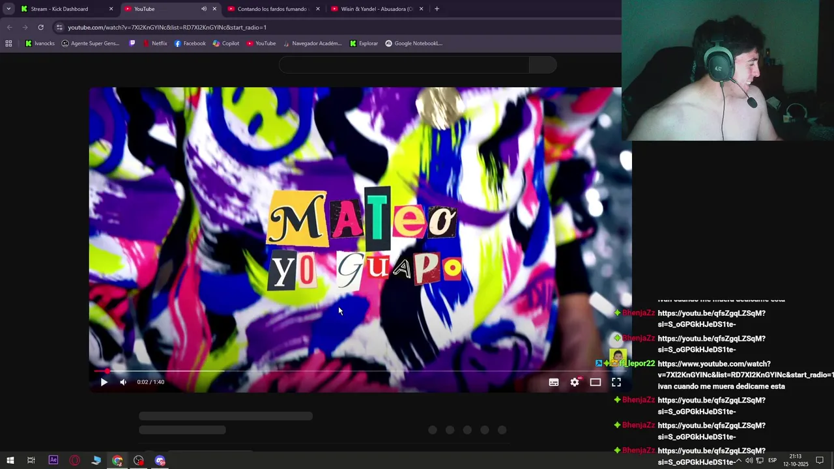834x469 pixels.
Task: Open ff_lepor22's YouTube watch link in chat
Action: 745,369
